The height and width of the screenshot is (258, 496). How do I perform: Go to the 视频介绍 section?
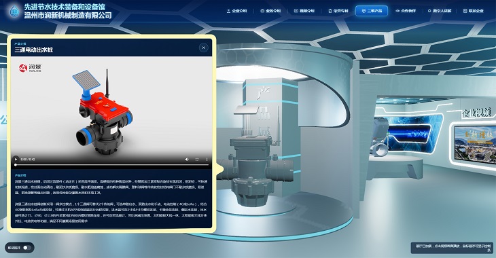(304, 11)
